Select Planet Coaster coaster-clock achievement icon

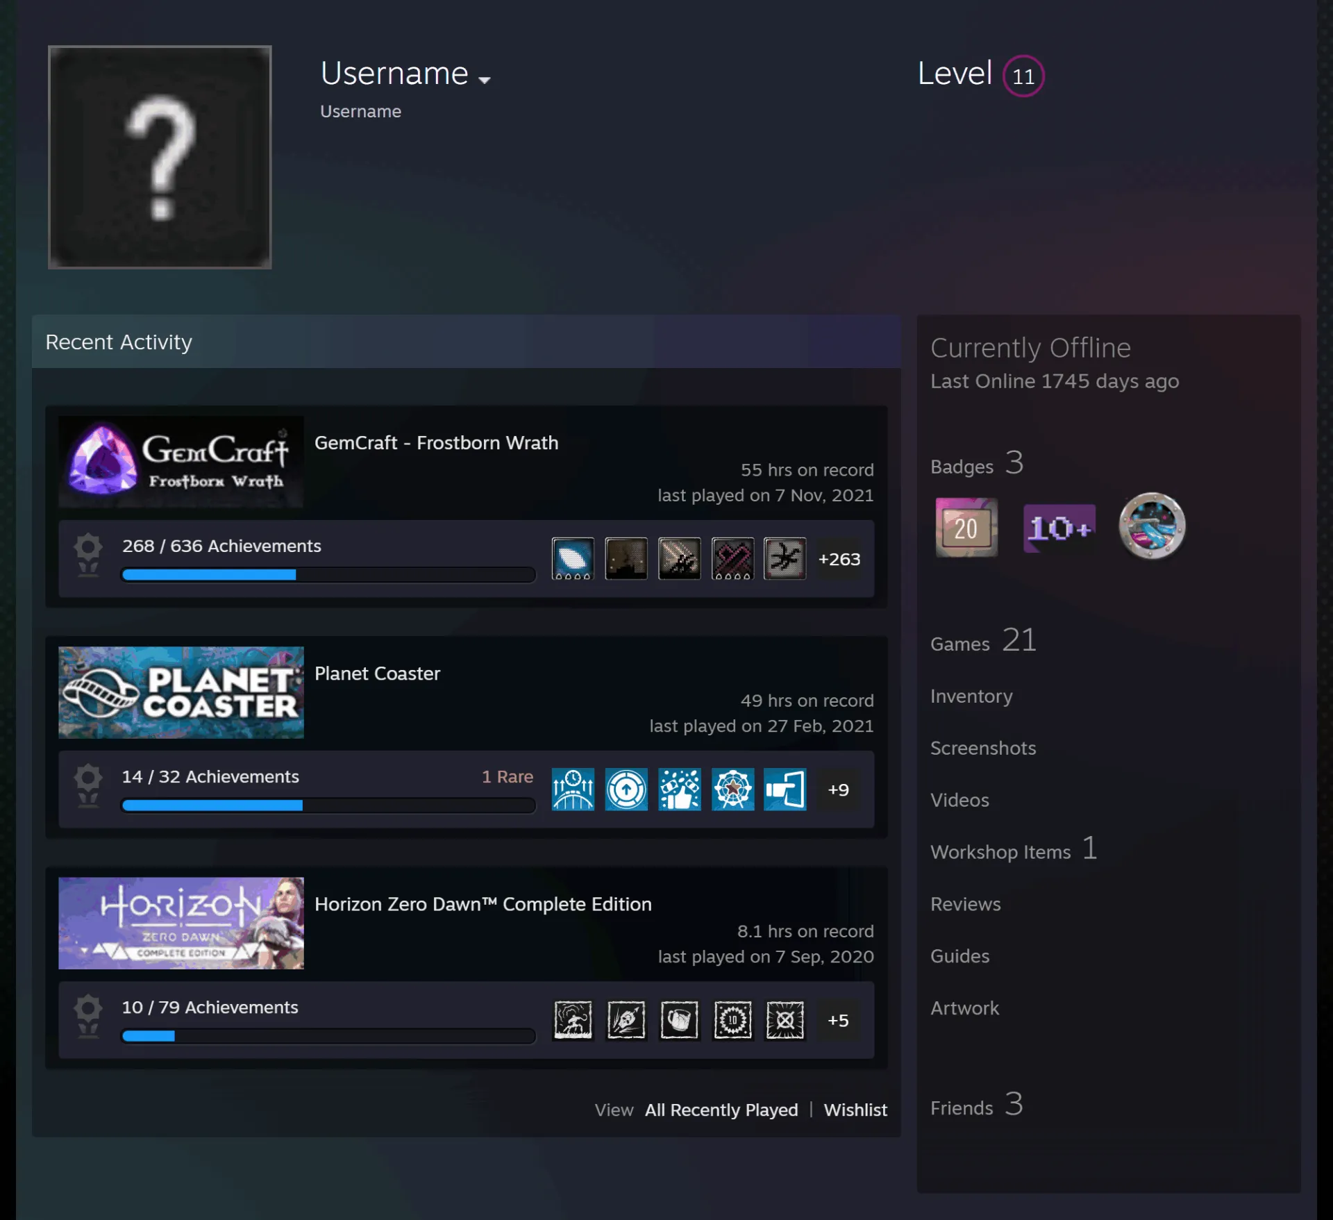click(573, 789)
